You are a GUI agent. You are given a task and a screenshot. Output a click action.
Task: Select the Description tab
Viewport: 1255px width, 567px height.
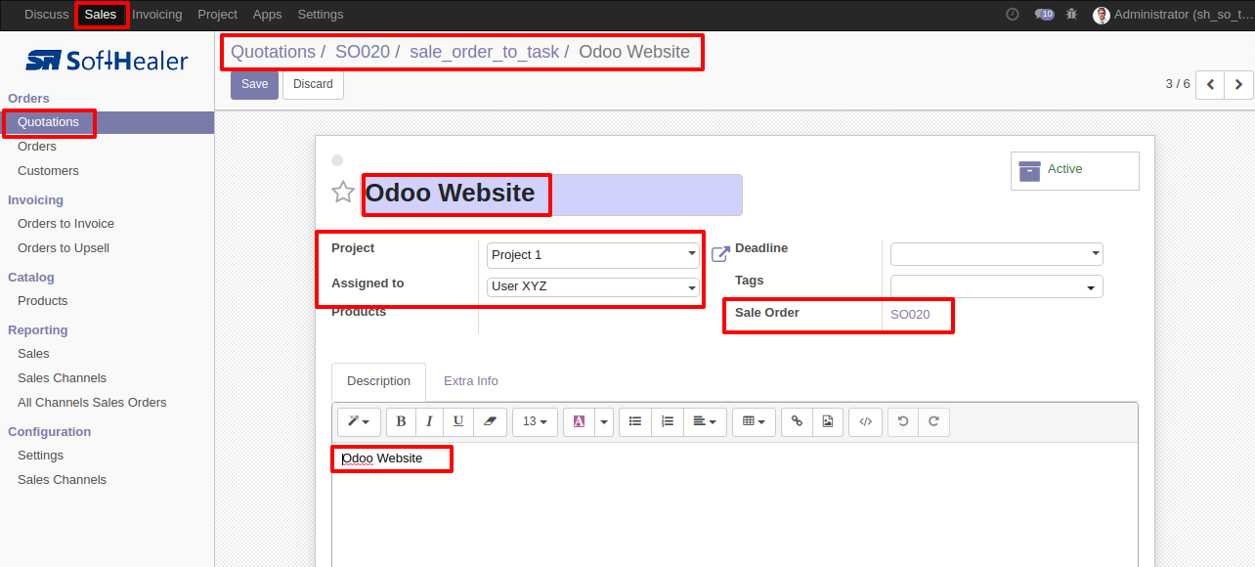click(x=379, y=381)
